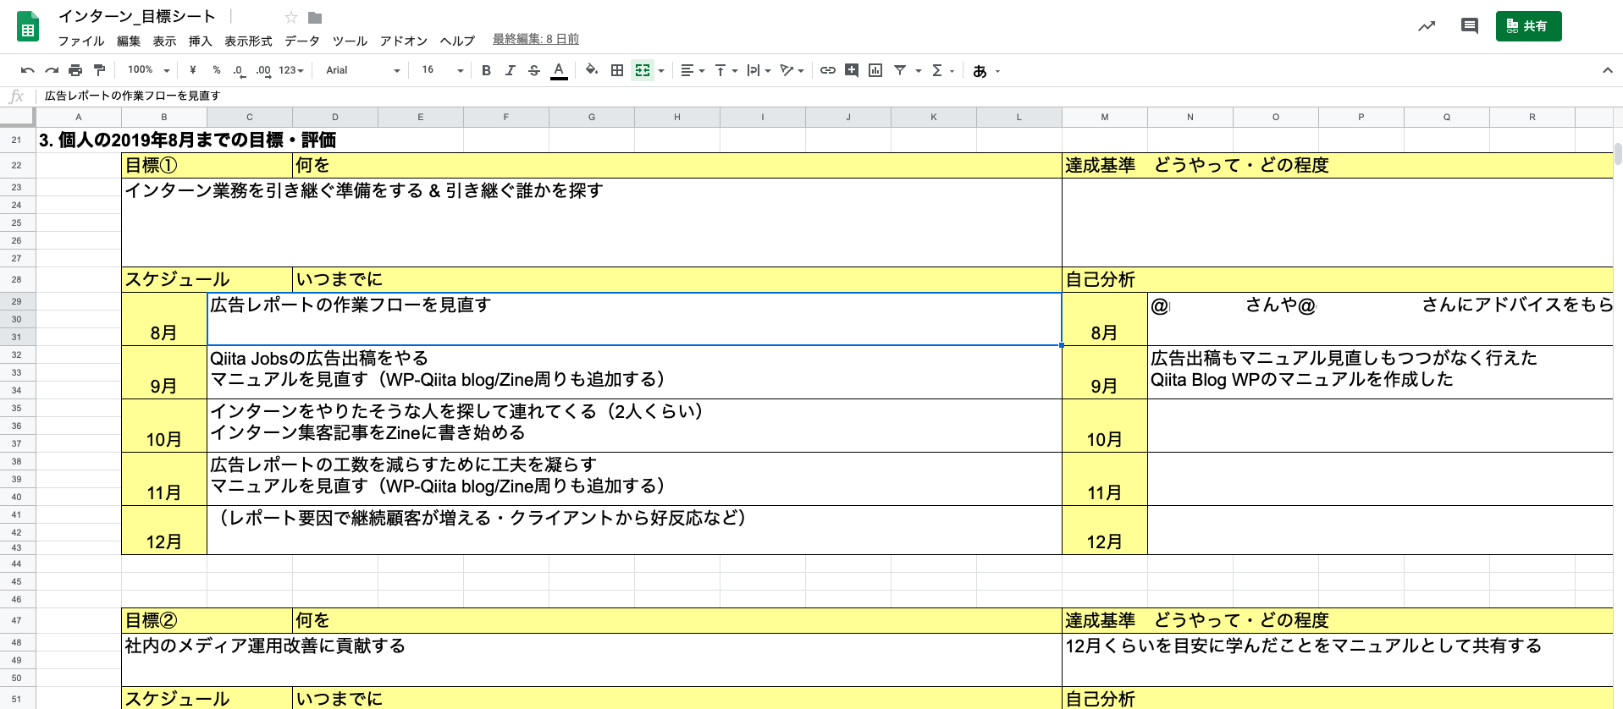Click the green 共有 share button
1623x709 pixels.
click(x=1528, y=26)
